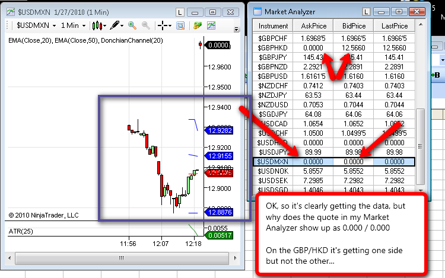Image resolution: width=445 pixels, height=278 pixels.
Task: Select the highlighted $USDMXN instrument cell
Action: pyautogui.click(x=273, y=162)
